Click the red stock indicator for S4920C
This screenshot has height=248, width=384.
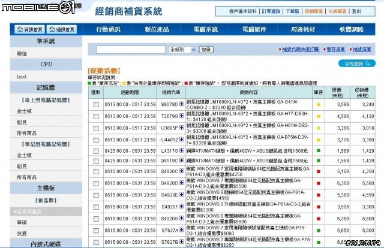click(x=319, y=171)
